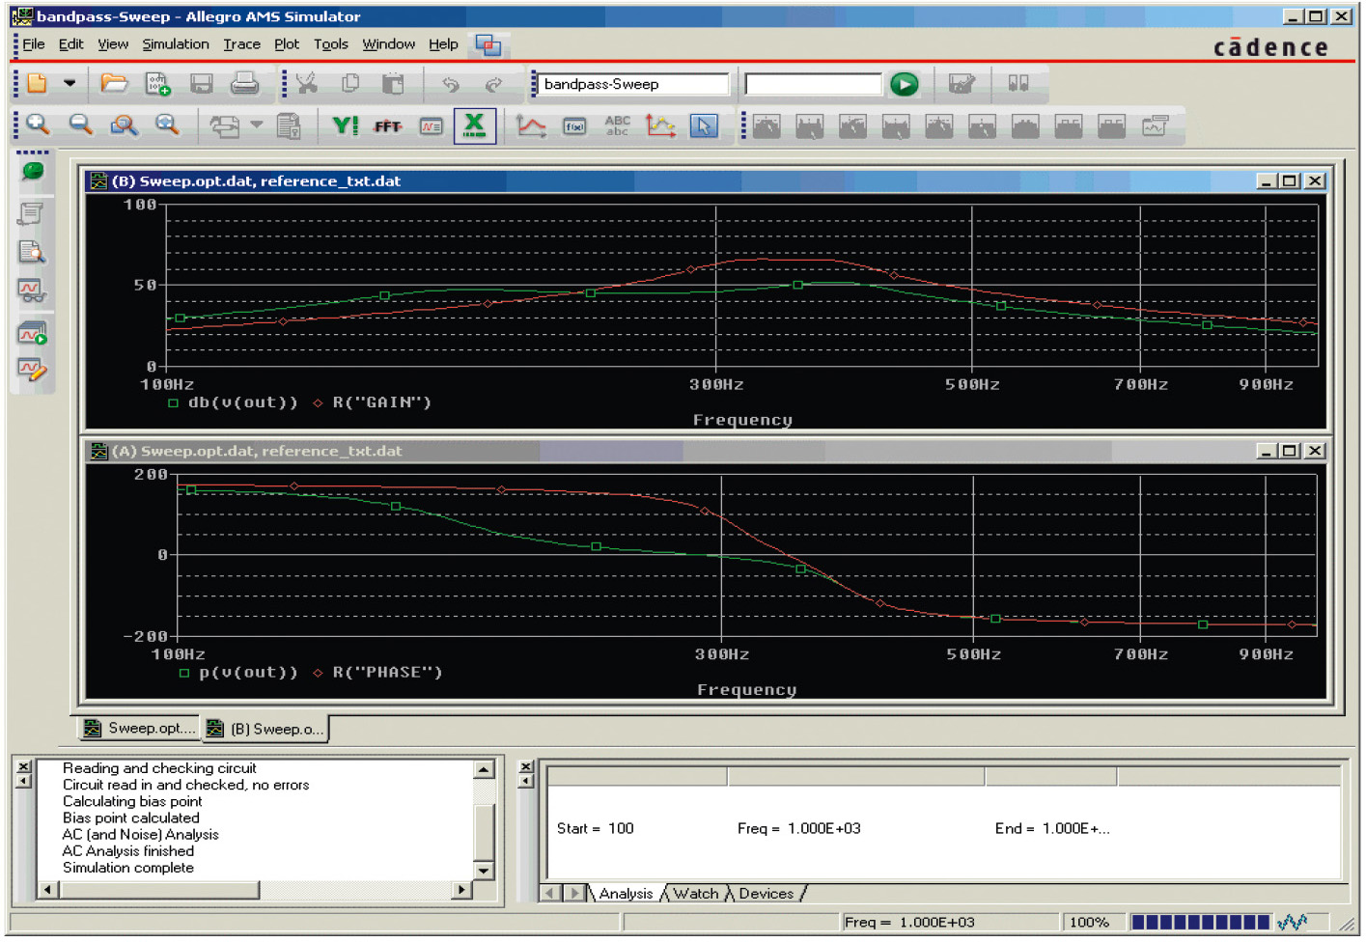
Task: Open the Tools menu
Action: tap(331, 44)
